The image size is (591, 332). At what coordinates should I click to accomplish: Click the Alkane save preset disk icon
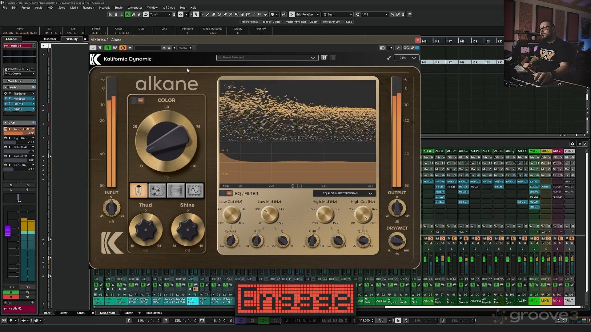pyautogui.click(x=324, y=58)
